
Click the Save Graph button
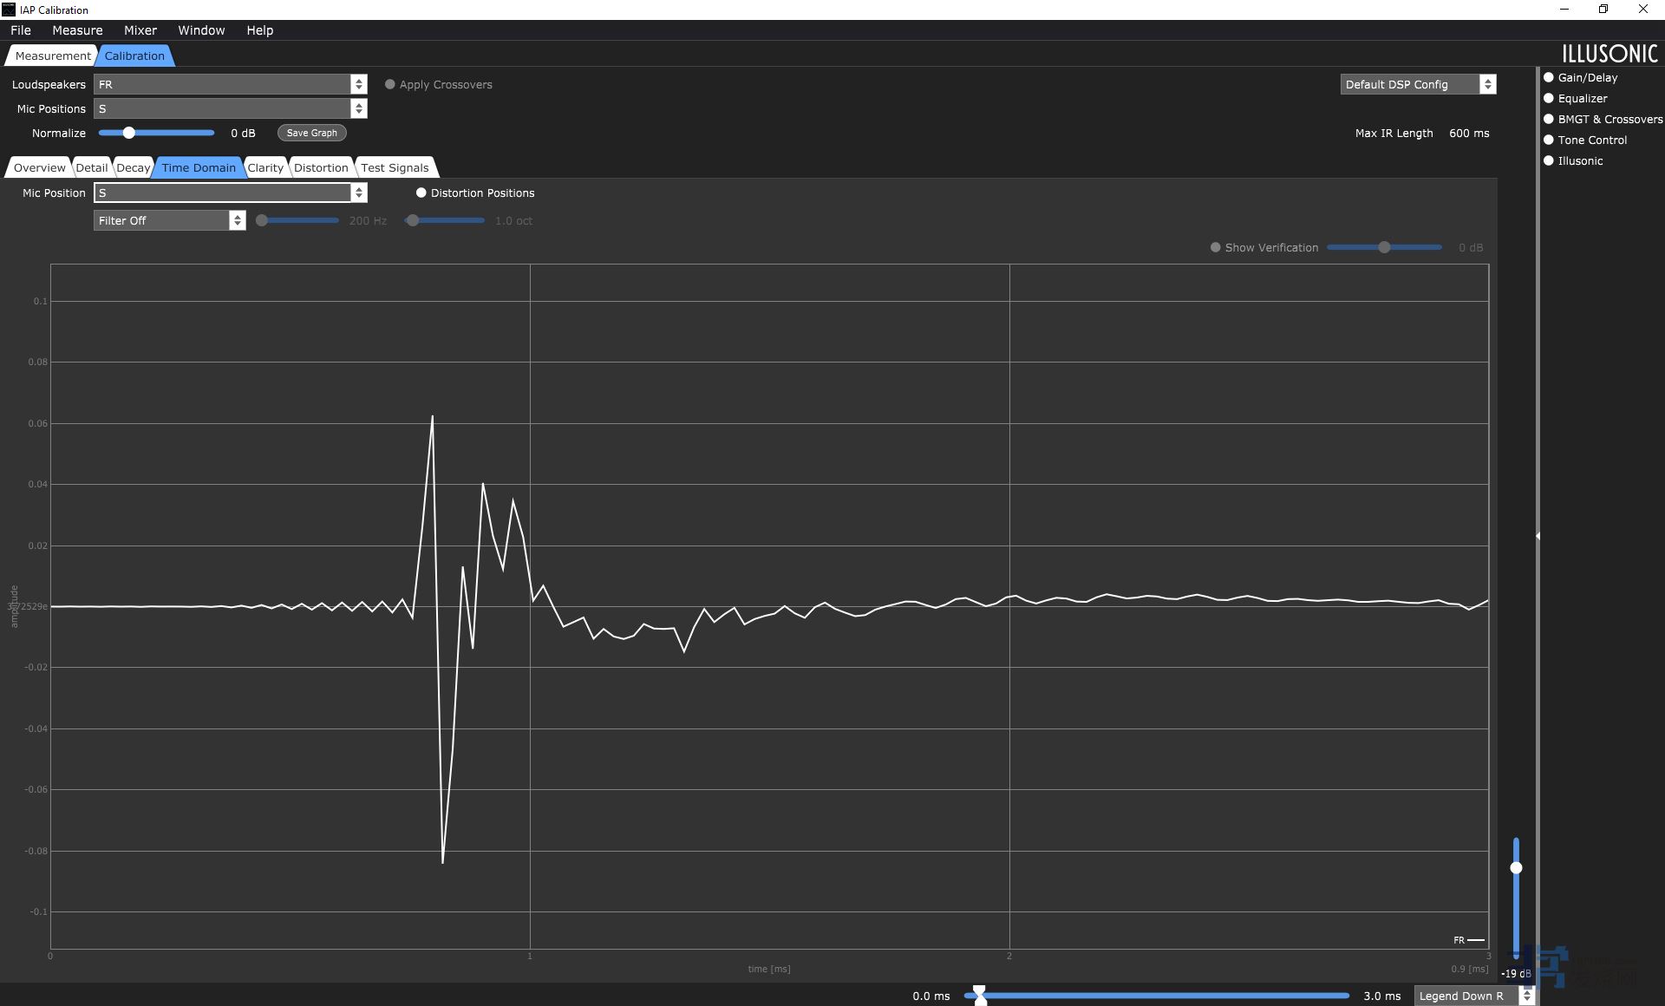[311, 133]
